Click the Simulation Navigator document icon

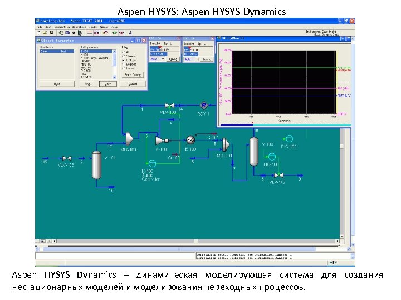pos(80,33)
